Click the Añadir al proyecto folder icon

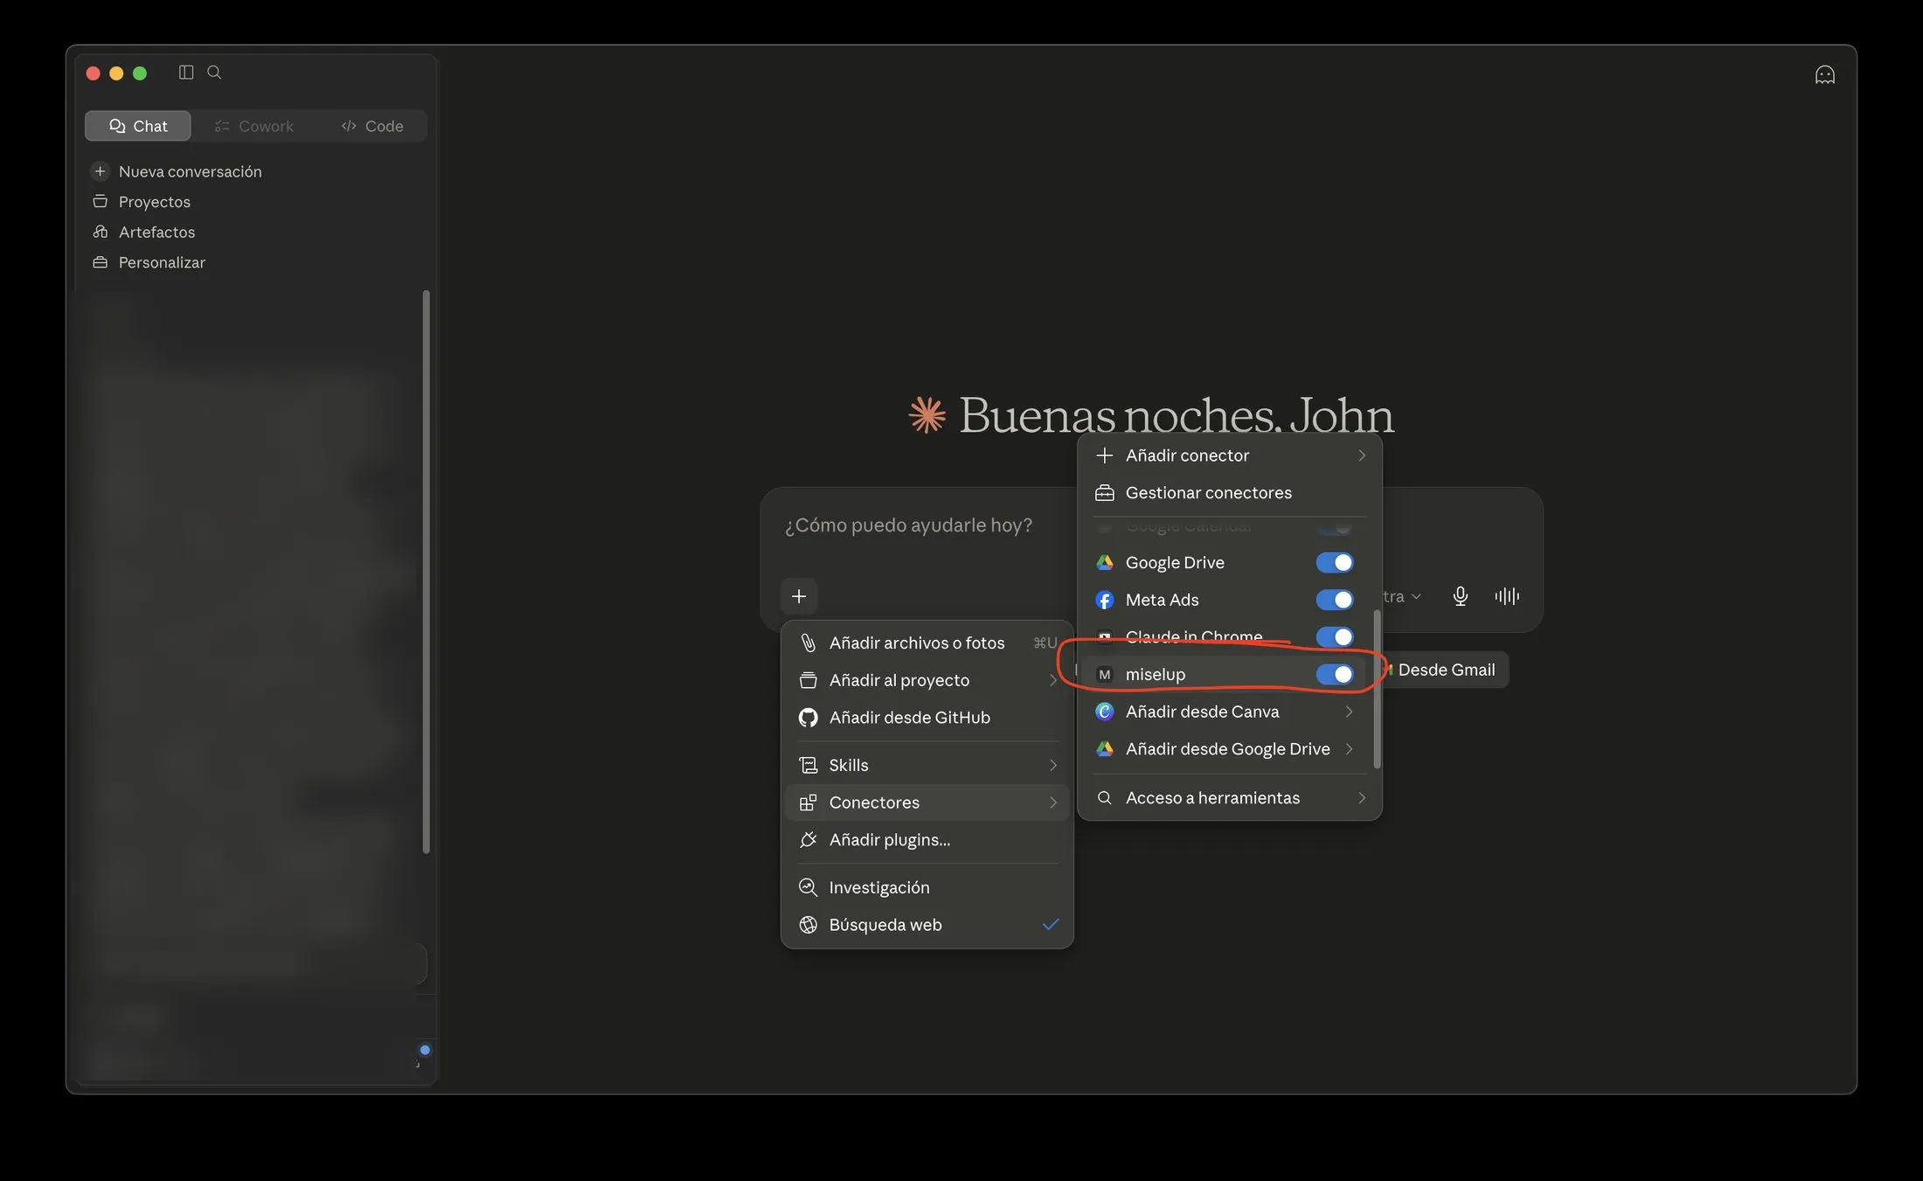808,680
